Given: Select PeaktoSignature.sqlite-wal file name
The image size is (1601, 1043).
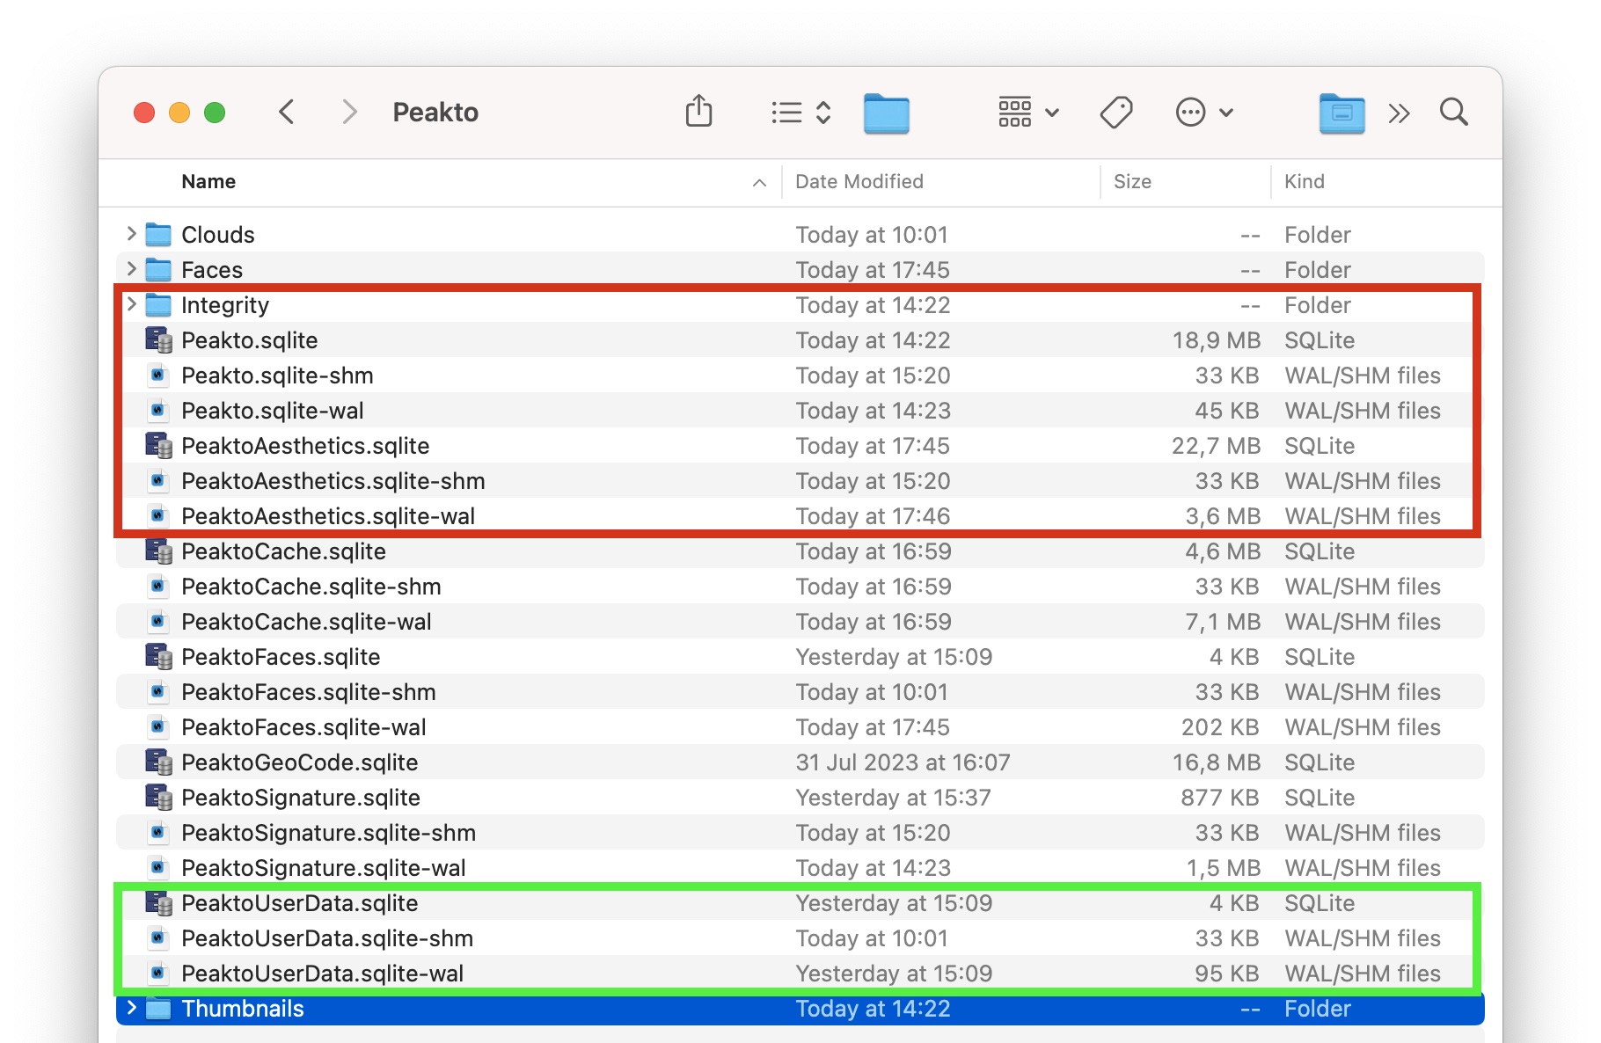Looking at the screenshot, I should (x=324, y=868).
